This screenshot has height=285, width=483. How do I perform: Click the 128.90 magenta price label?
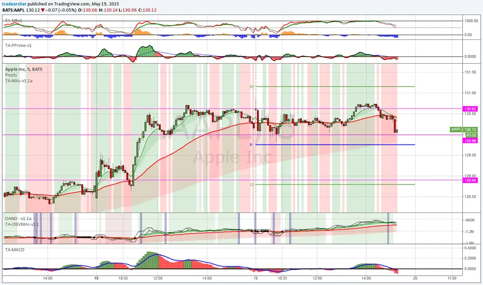(x=470, y=180)
